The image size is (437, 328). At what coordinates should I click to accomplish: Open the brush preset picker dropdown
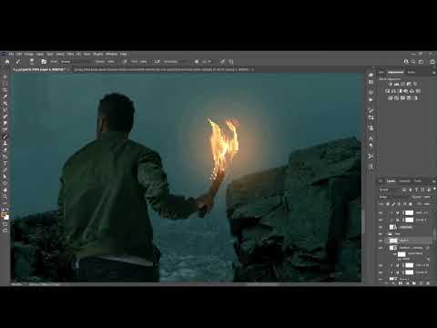point(32,62)
